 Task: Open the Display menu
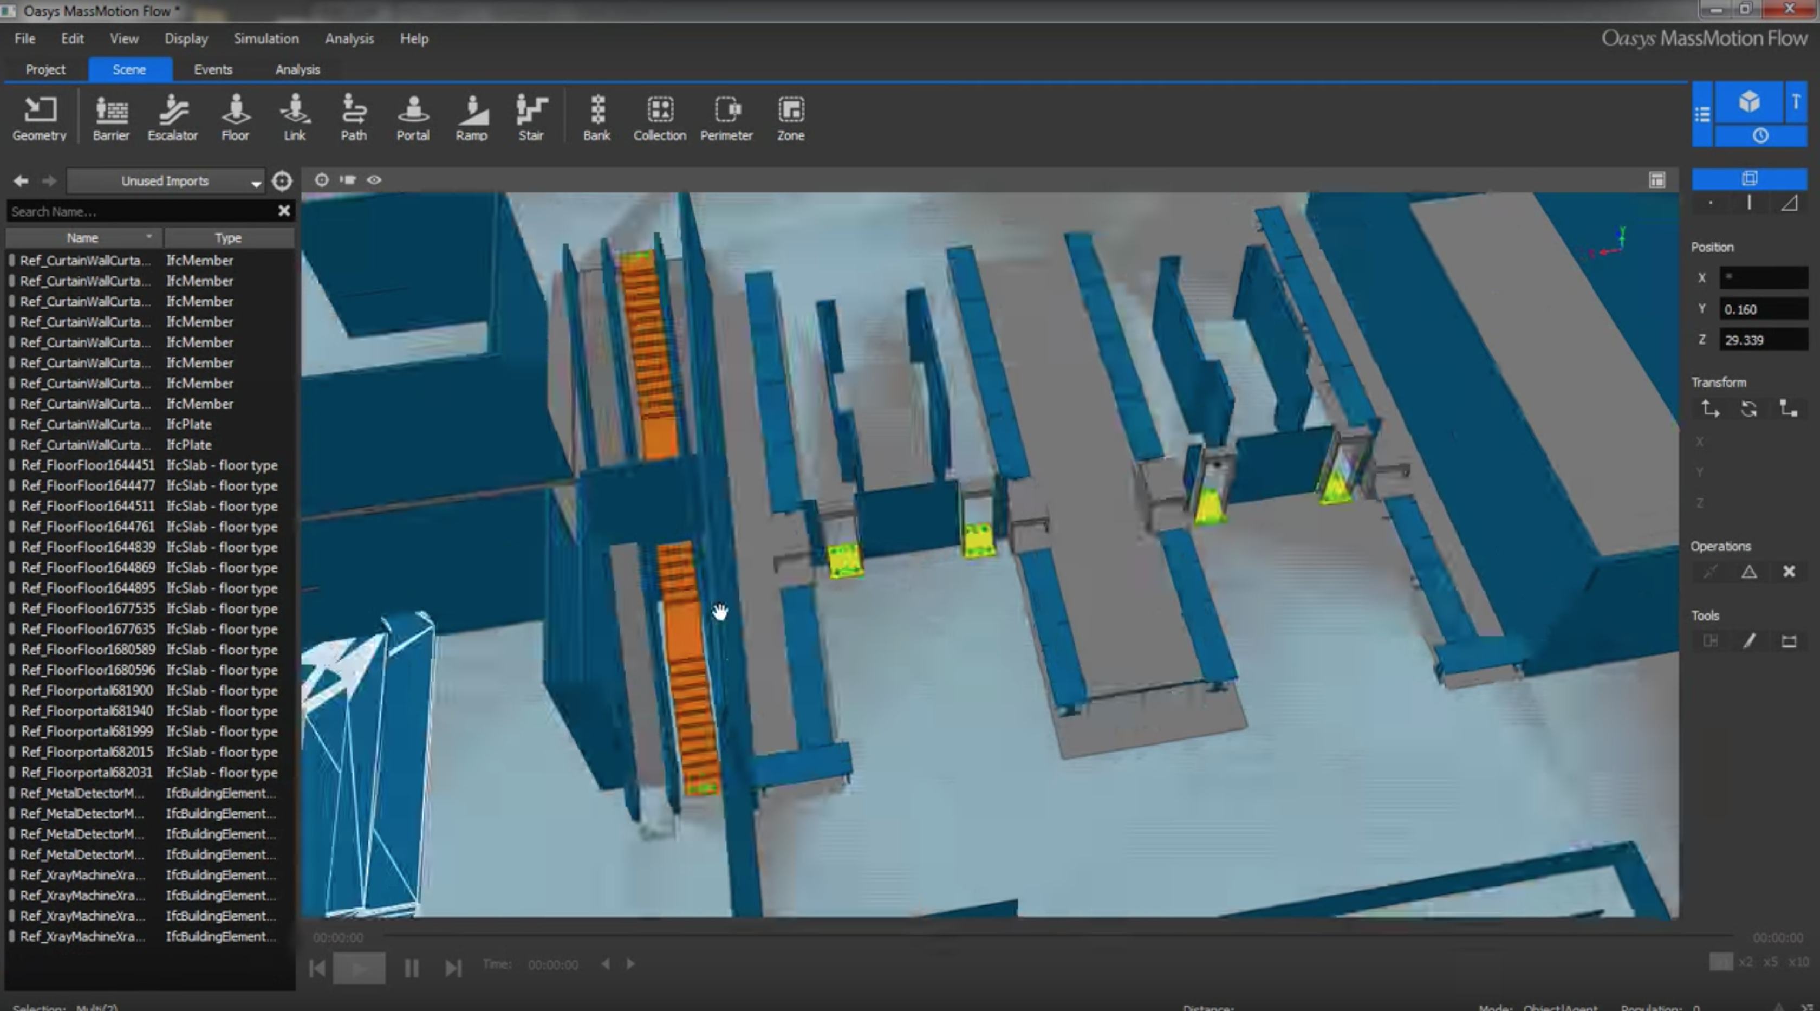pos(186,39)
